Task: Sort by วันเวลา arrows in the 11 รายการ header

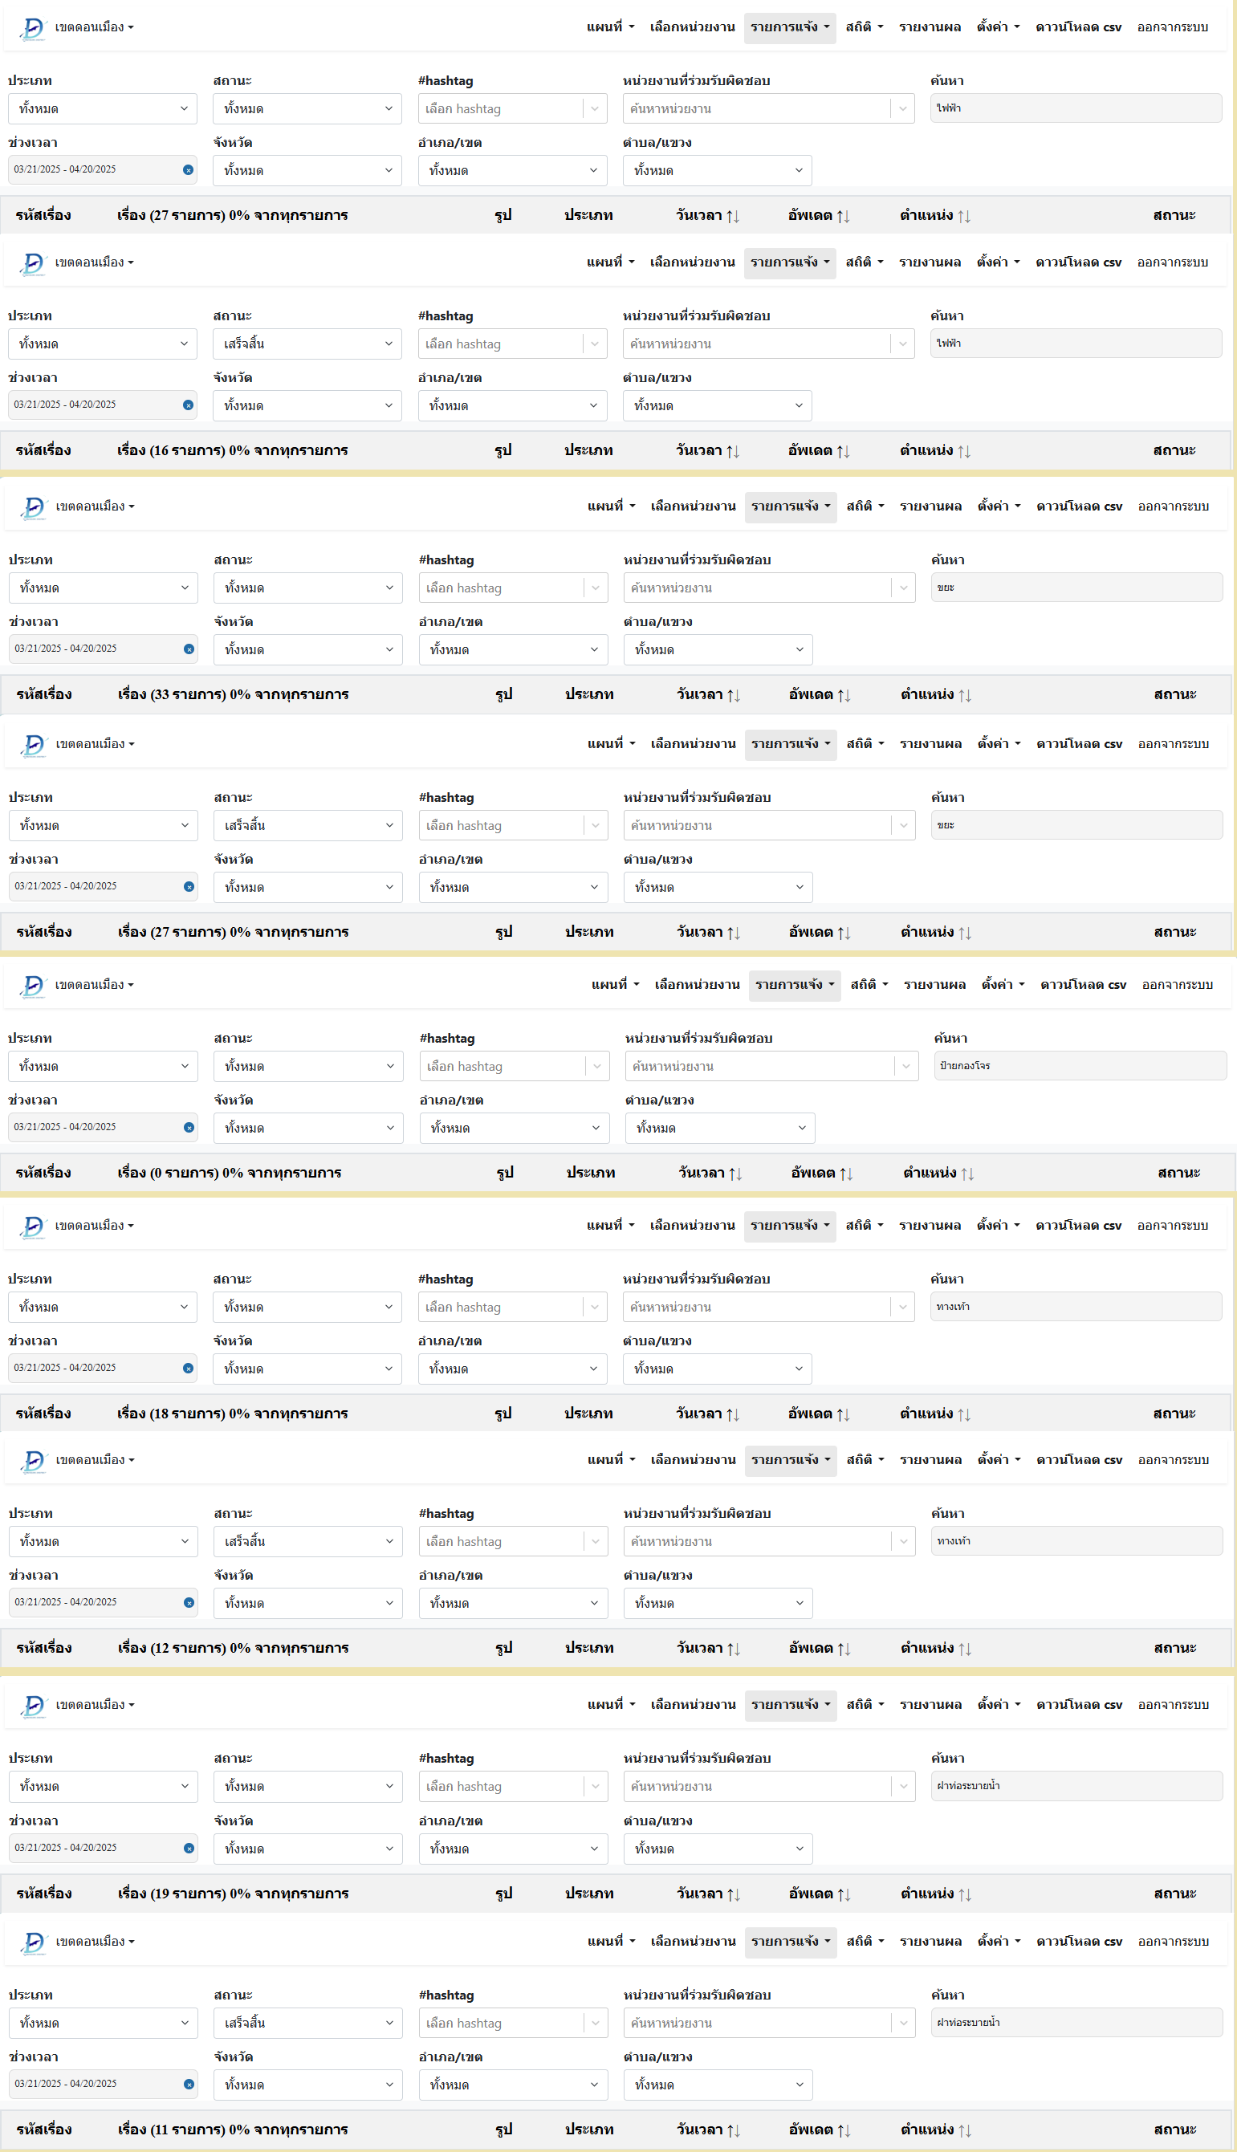Action: pos(733,2130)
